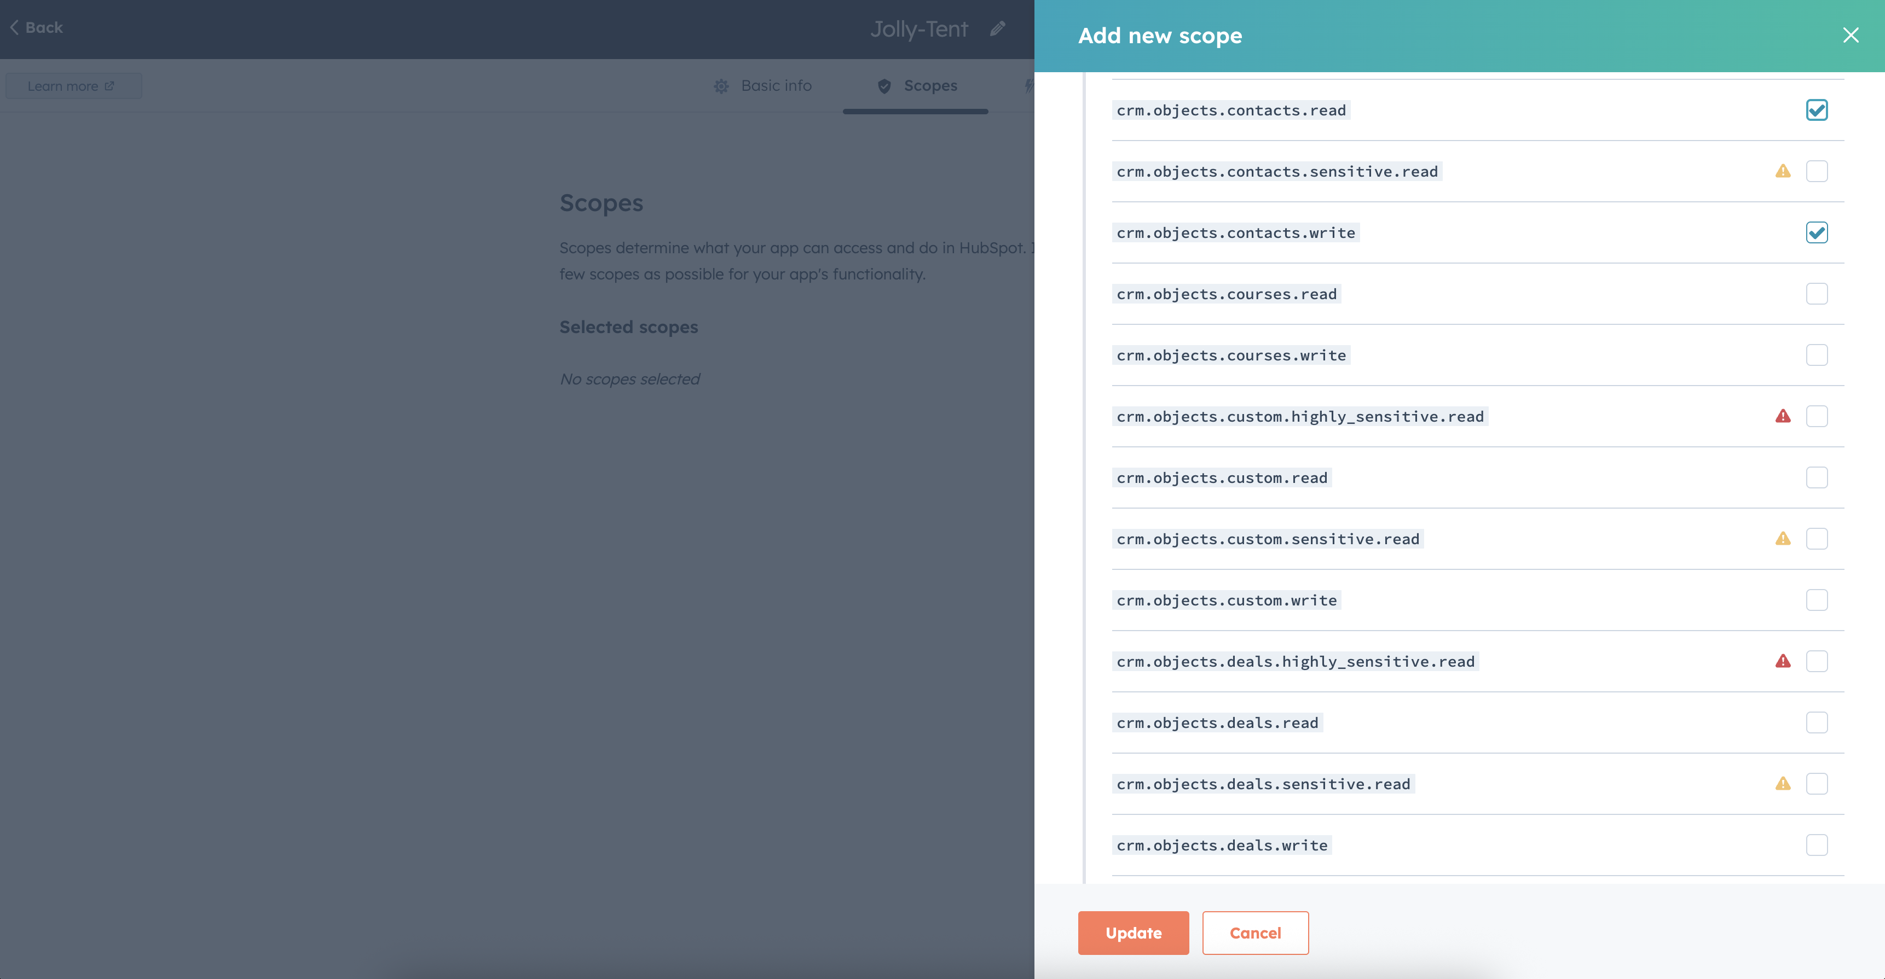Viewport: 1885px width, 979px height.
Task: Check the crm.objects.deals.read scope
Action: coord(1816,722)
